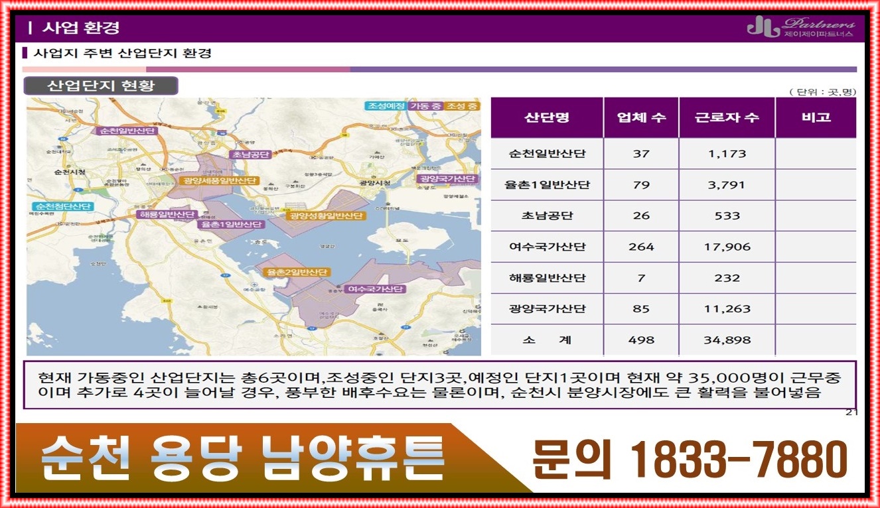Click 해룡일반산단 company count cell 7
The width and height of the screenshot is (880, 508).
(641, 278)
